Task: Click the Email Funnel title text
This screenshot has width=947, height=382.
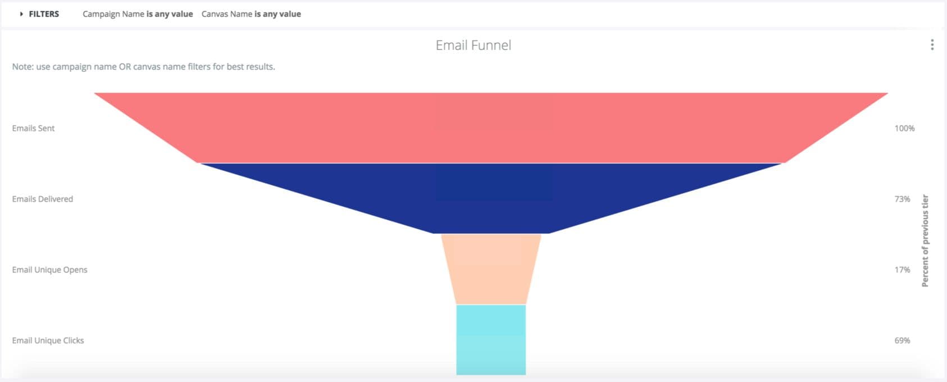Action: (473, 45)
